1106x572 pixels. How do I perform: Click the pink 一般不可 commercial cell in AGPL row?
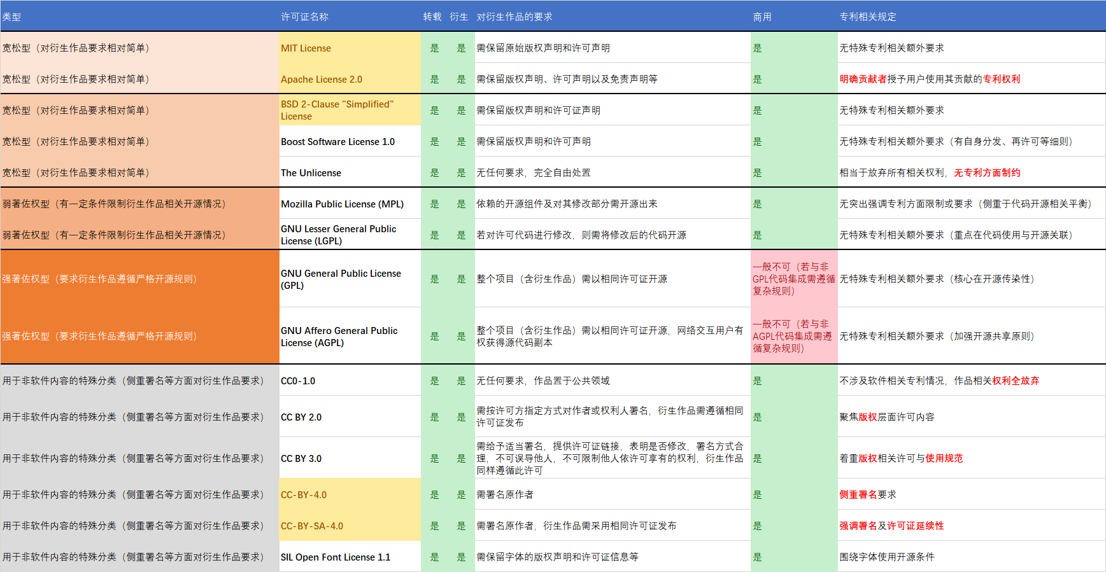pyautogui.click(x=794, y=336)
